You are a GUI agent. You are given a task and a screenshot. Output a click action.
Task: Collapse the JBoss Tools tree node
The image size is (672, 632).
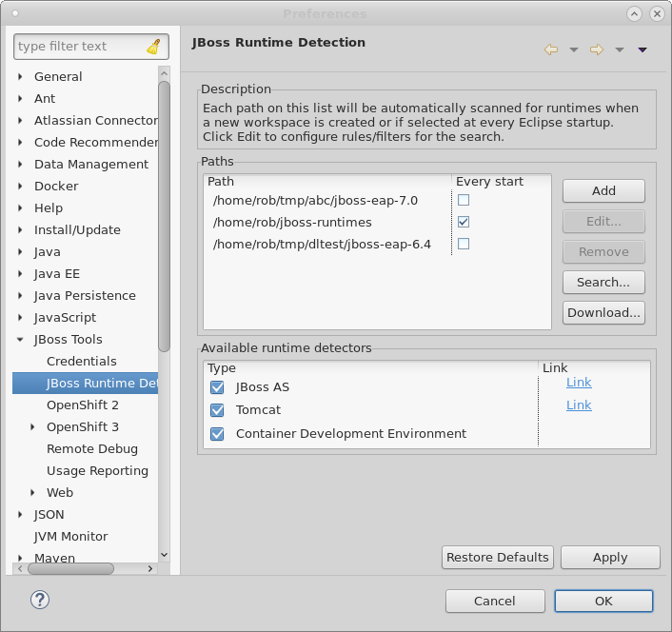click(x=21, y=340)
